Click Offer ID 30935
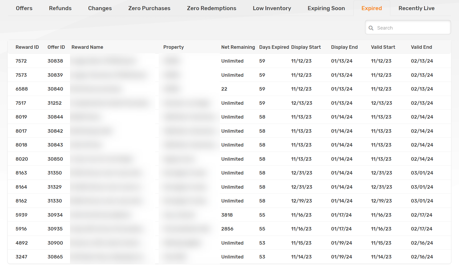This screenshot has width=459, height=267. 55,229
